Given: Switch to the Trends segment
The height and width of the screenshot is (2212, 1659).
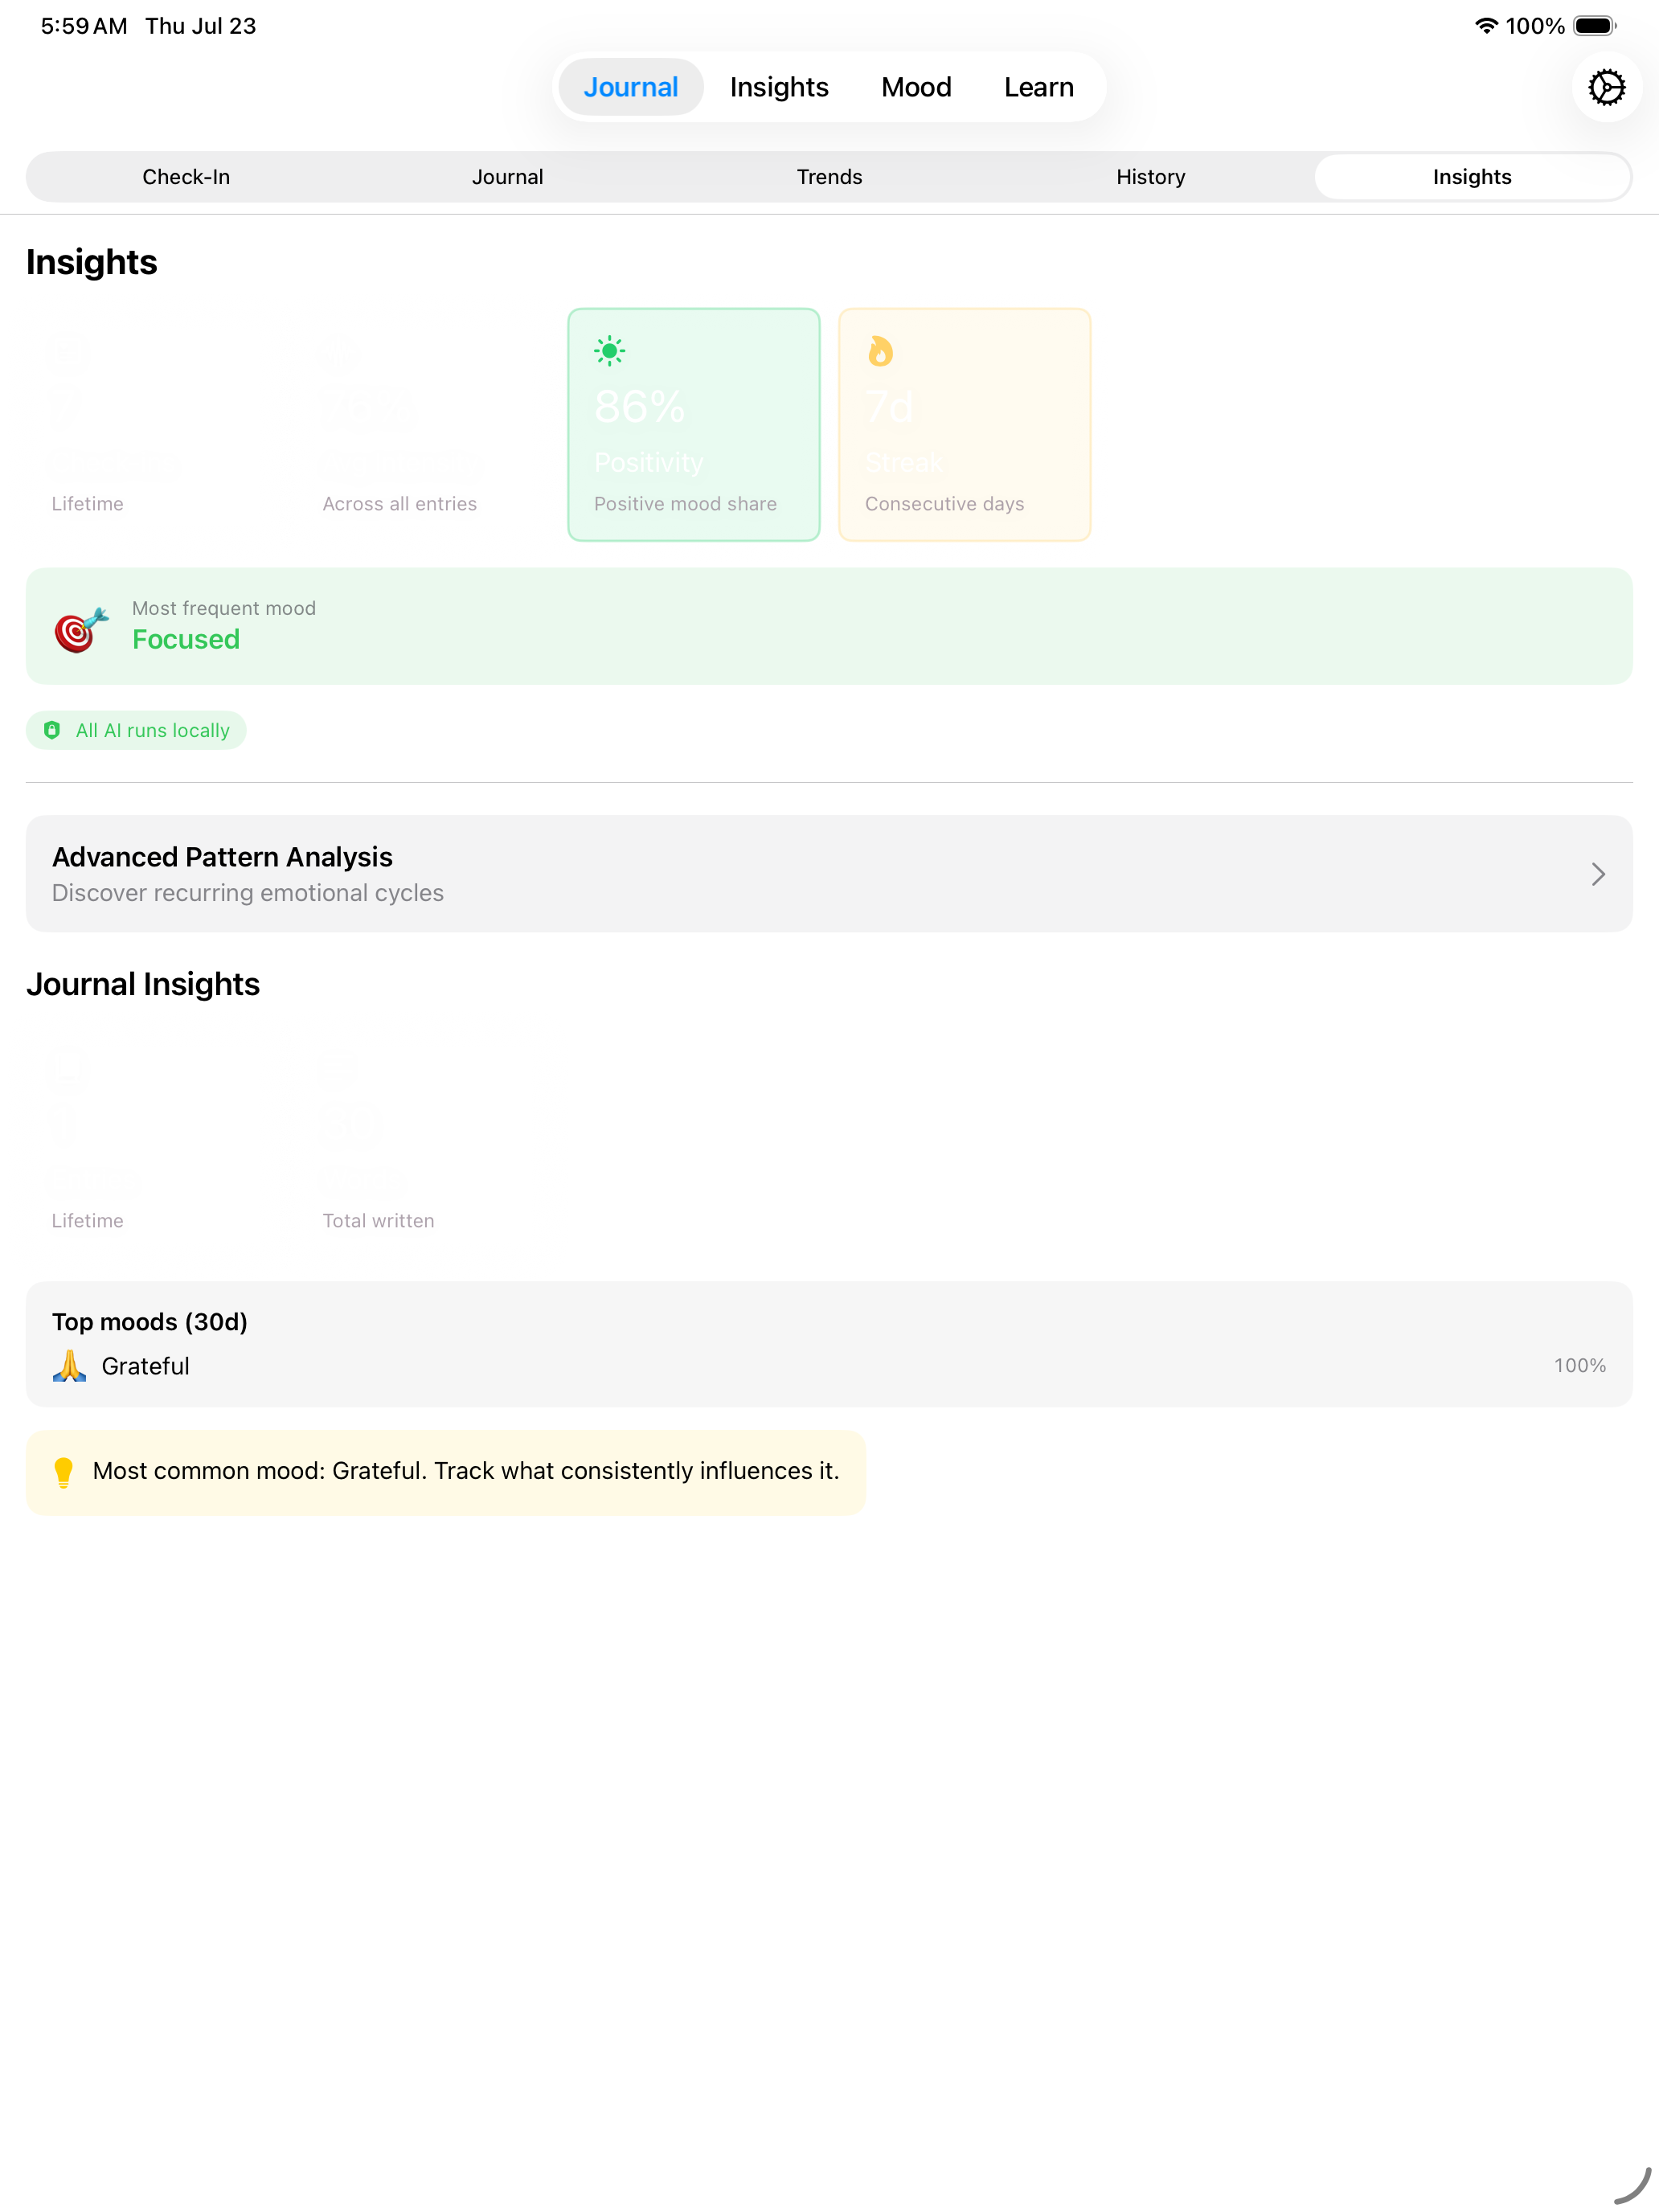Looking at the screenshot, I should coord(829,177).
